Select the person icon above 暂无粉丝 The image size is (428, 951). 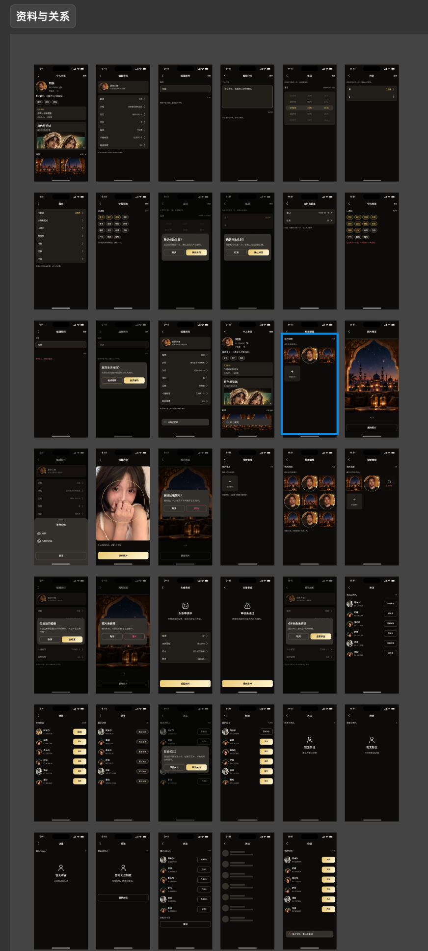[x=372, y=739]
